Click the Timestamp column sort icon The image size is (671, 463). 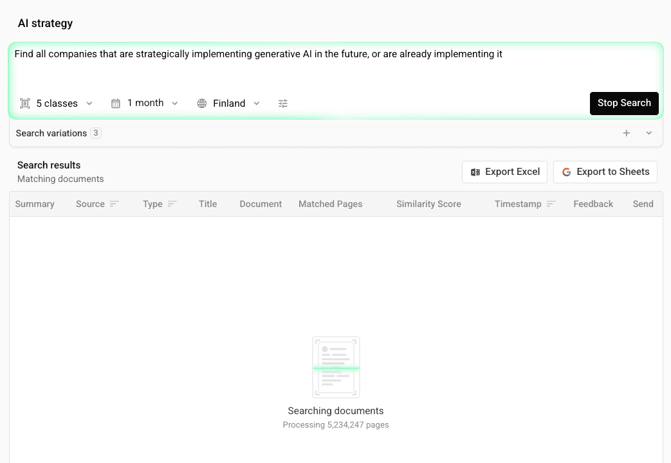[x=551, y=204]
